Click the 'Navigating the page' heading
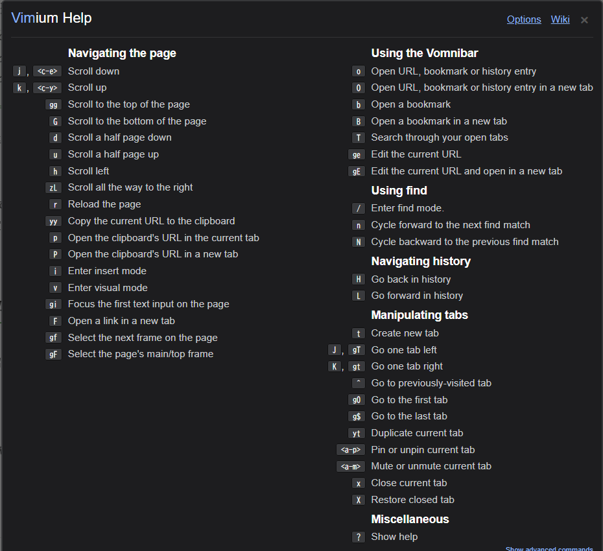Image resolution: width=603 pixels, height=551 pixels. [x=122, y=53]
